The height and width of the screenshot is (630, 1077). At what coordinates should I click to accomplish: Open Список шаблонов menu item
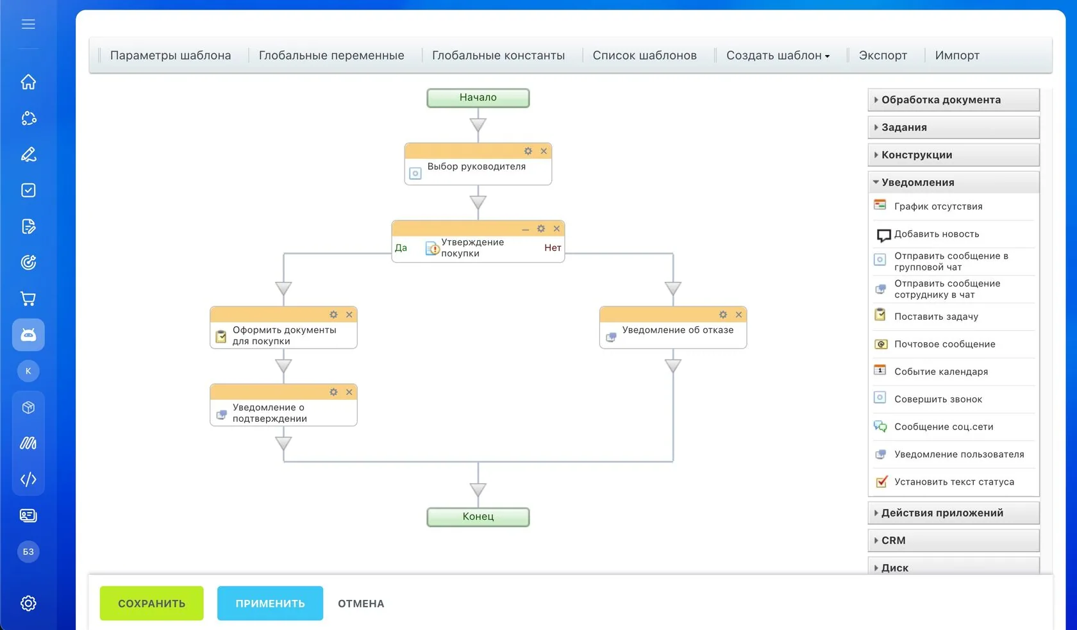click(x=644, y=56)
